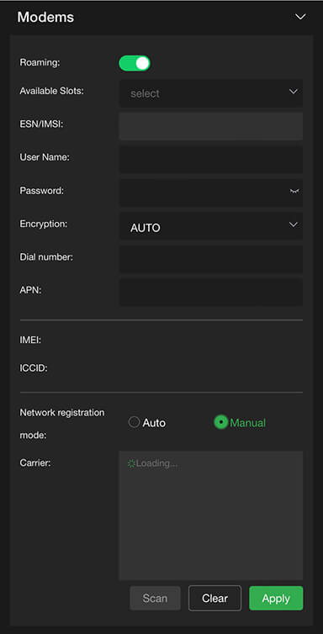Click the Modems panel title
323x634 pixels.
[45, 17]
